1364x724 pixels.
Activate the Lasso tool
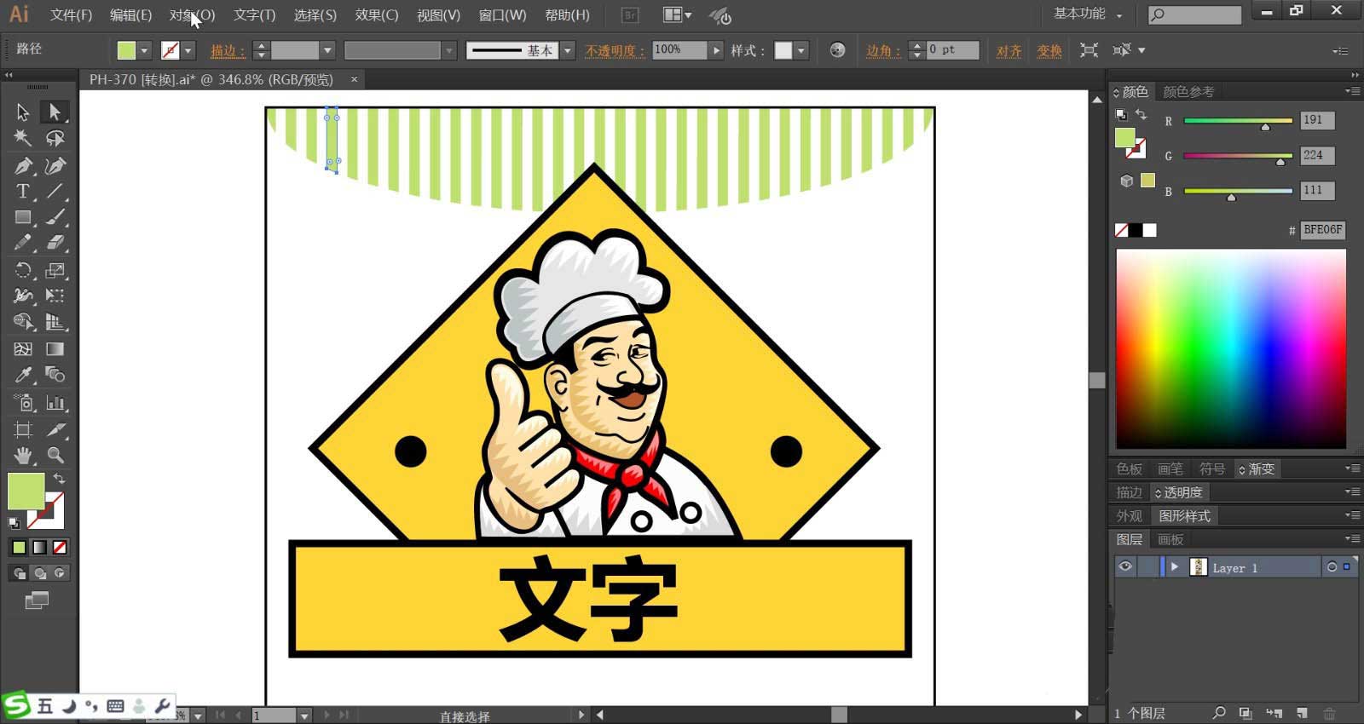[55, 138]
